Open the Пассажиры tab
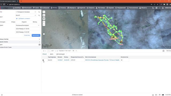 click(100, 8)
